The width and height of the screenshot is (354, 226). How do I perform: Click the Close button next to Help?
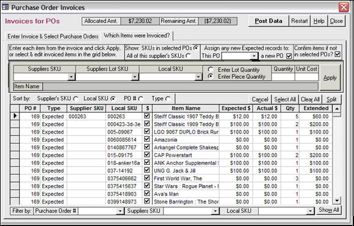click(x=336, y=21)
